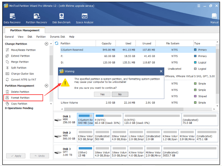Click Striped type color square
Viewport: 222px width, 166px height.
(x=195, y=96)
